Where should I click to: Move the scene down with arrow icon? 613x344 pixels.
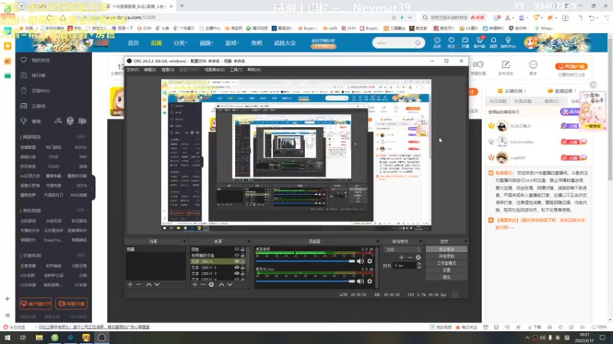coord(157,284)
